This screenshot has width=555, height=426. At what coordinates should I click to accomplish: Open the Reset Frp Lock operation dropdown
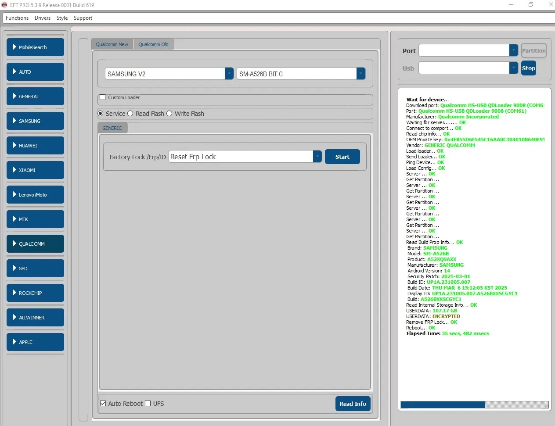[x=317, y=157]
